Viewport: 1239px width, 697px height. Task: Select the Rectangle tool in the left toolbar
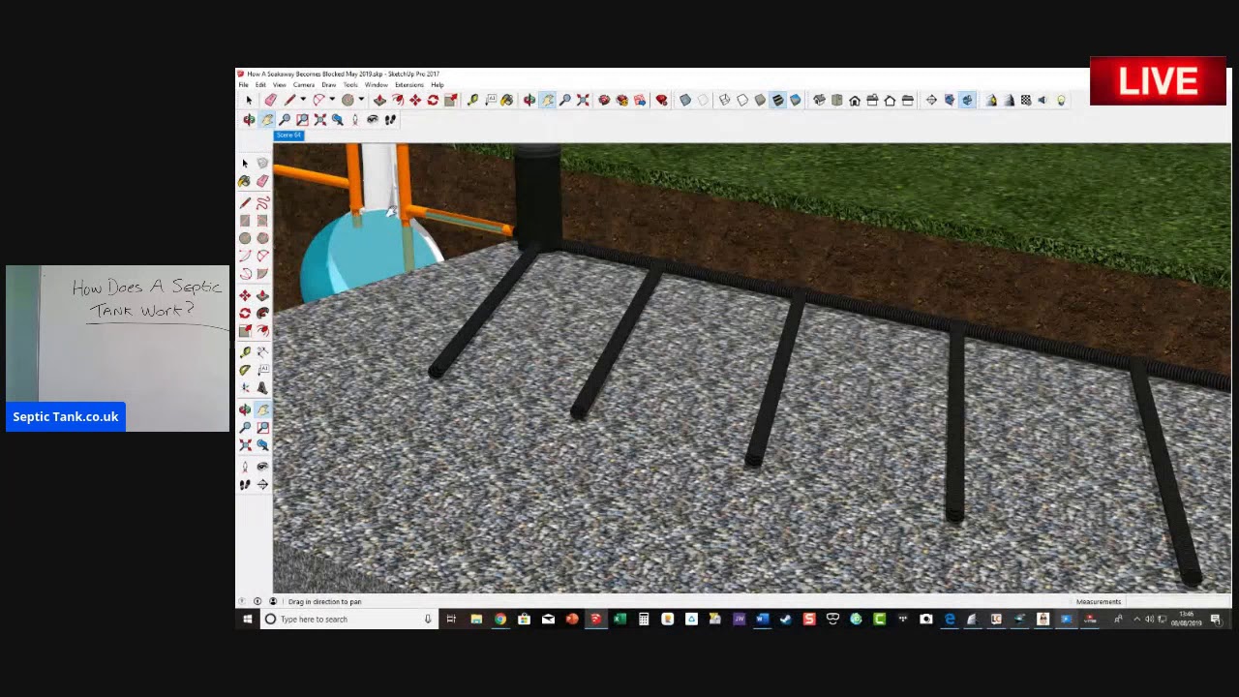245,220
